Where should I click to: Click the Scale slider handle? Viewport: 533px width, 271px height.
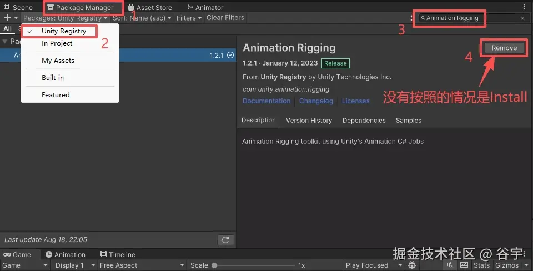point(214,265)
